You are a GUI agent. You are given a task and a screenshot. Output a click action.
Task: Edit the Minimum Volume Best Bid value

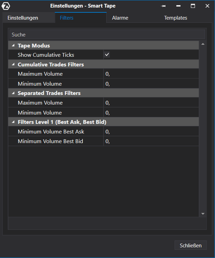coord(151,141)
